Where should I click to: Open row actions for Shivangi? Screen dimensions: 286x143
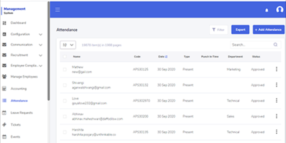coord(277,85)
